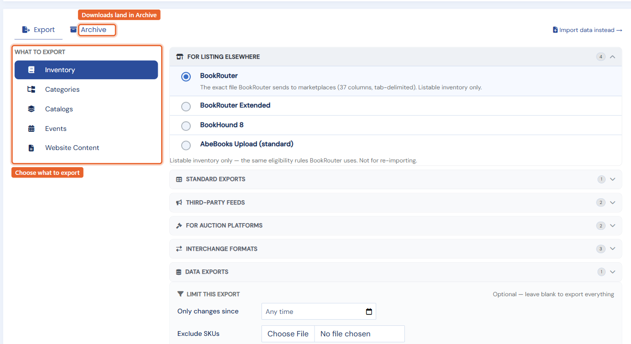Open the calendar picker icon in date field

(369, 312)
